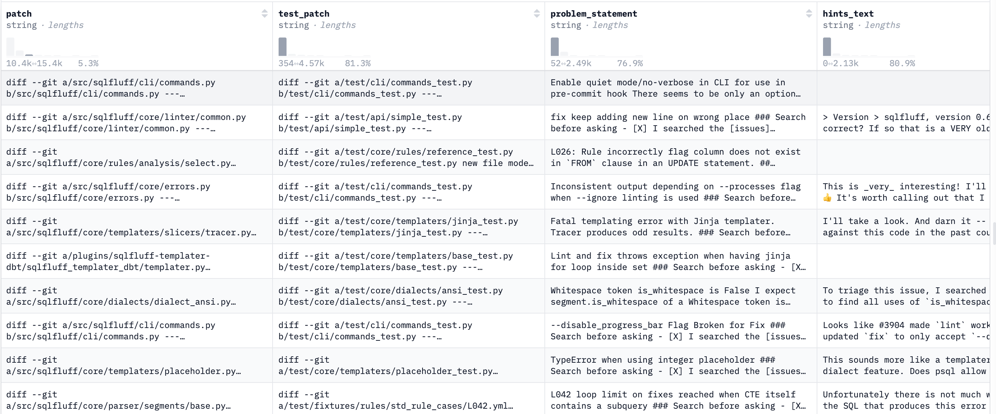Click the tallest bar in the test_patch histogram
This screenshot has width=996, height=414.
click(x=282, y=46)
